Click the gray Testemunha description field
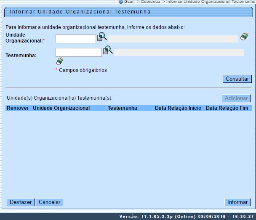This screenshot has height=220, width=256. click(x=179, y=53)
